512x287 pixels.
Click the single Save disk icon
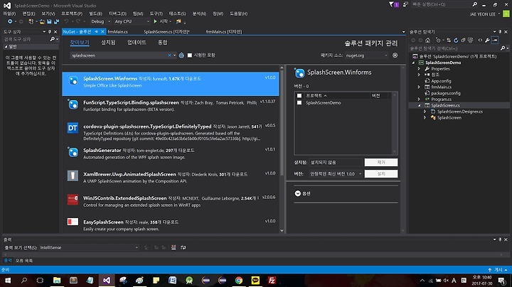pyautogui.click(x=49, y=21)
